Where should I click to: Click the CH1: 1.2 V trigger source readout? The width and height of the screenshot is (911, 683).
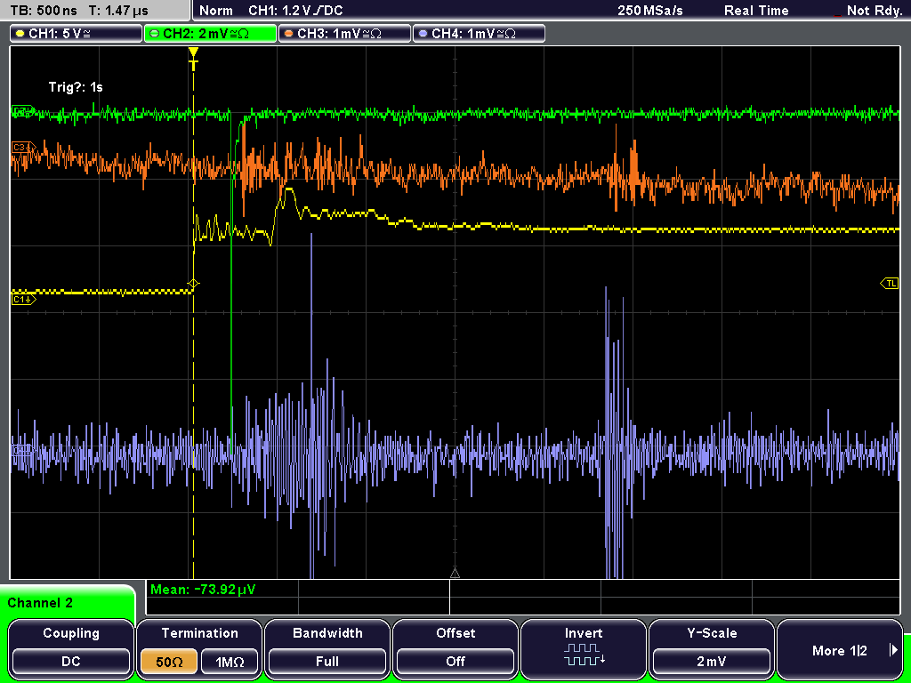point(295,11)
